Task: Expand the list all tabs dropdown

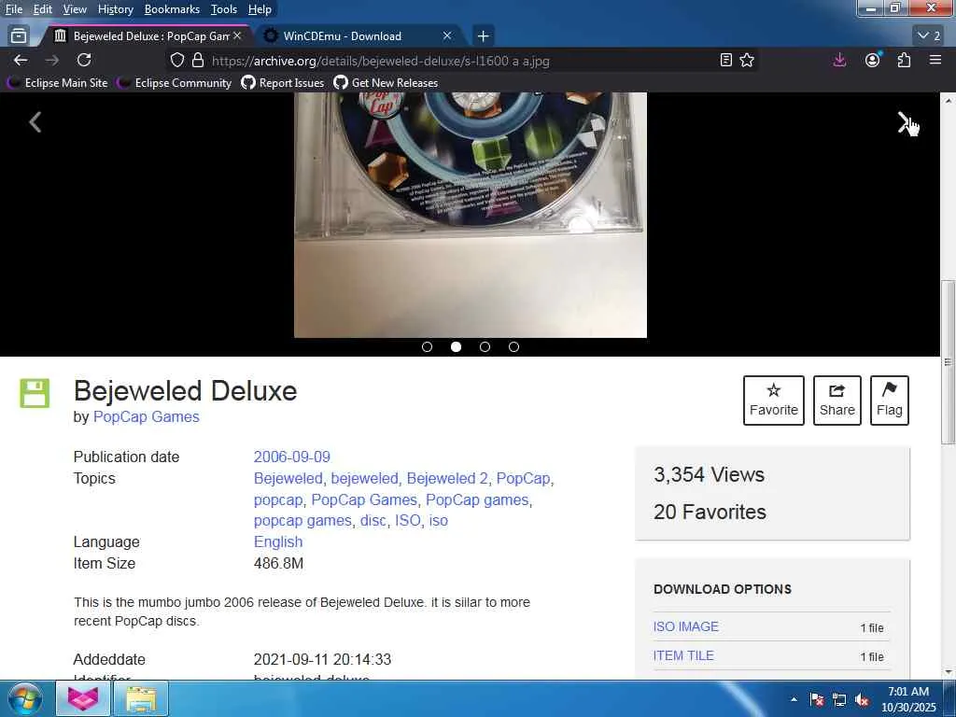Action: [x=929, y=36]
